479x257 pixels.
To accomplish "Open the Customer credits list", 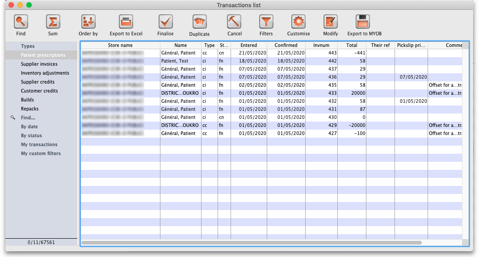I will click(39, 91).
